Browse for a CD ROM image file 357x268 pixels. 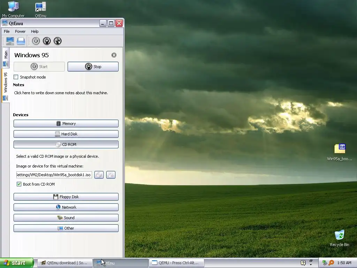pyautogui.click(x=111, y=175)
